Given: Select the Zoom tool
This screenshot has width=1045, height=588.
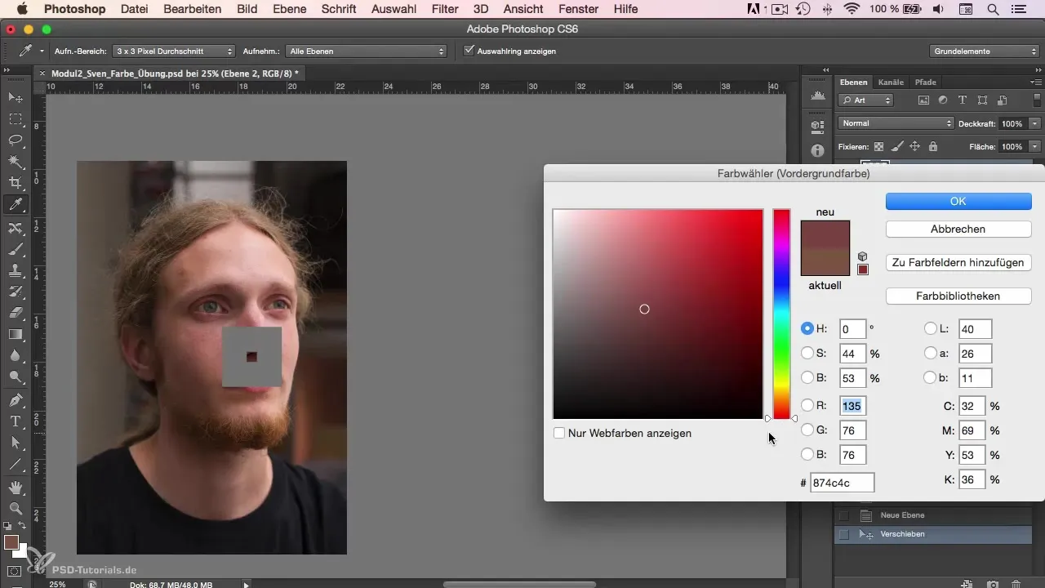Looking at the screenshot, I should click(x=15, y=508).
